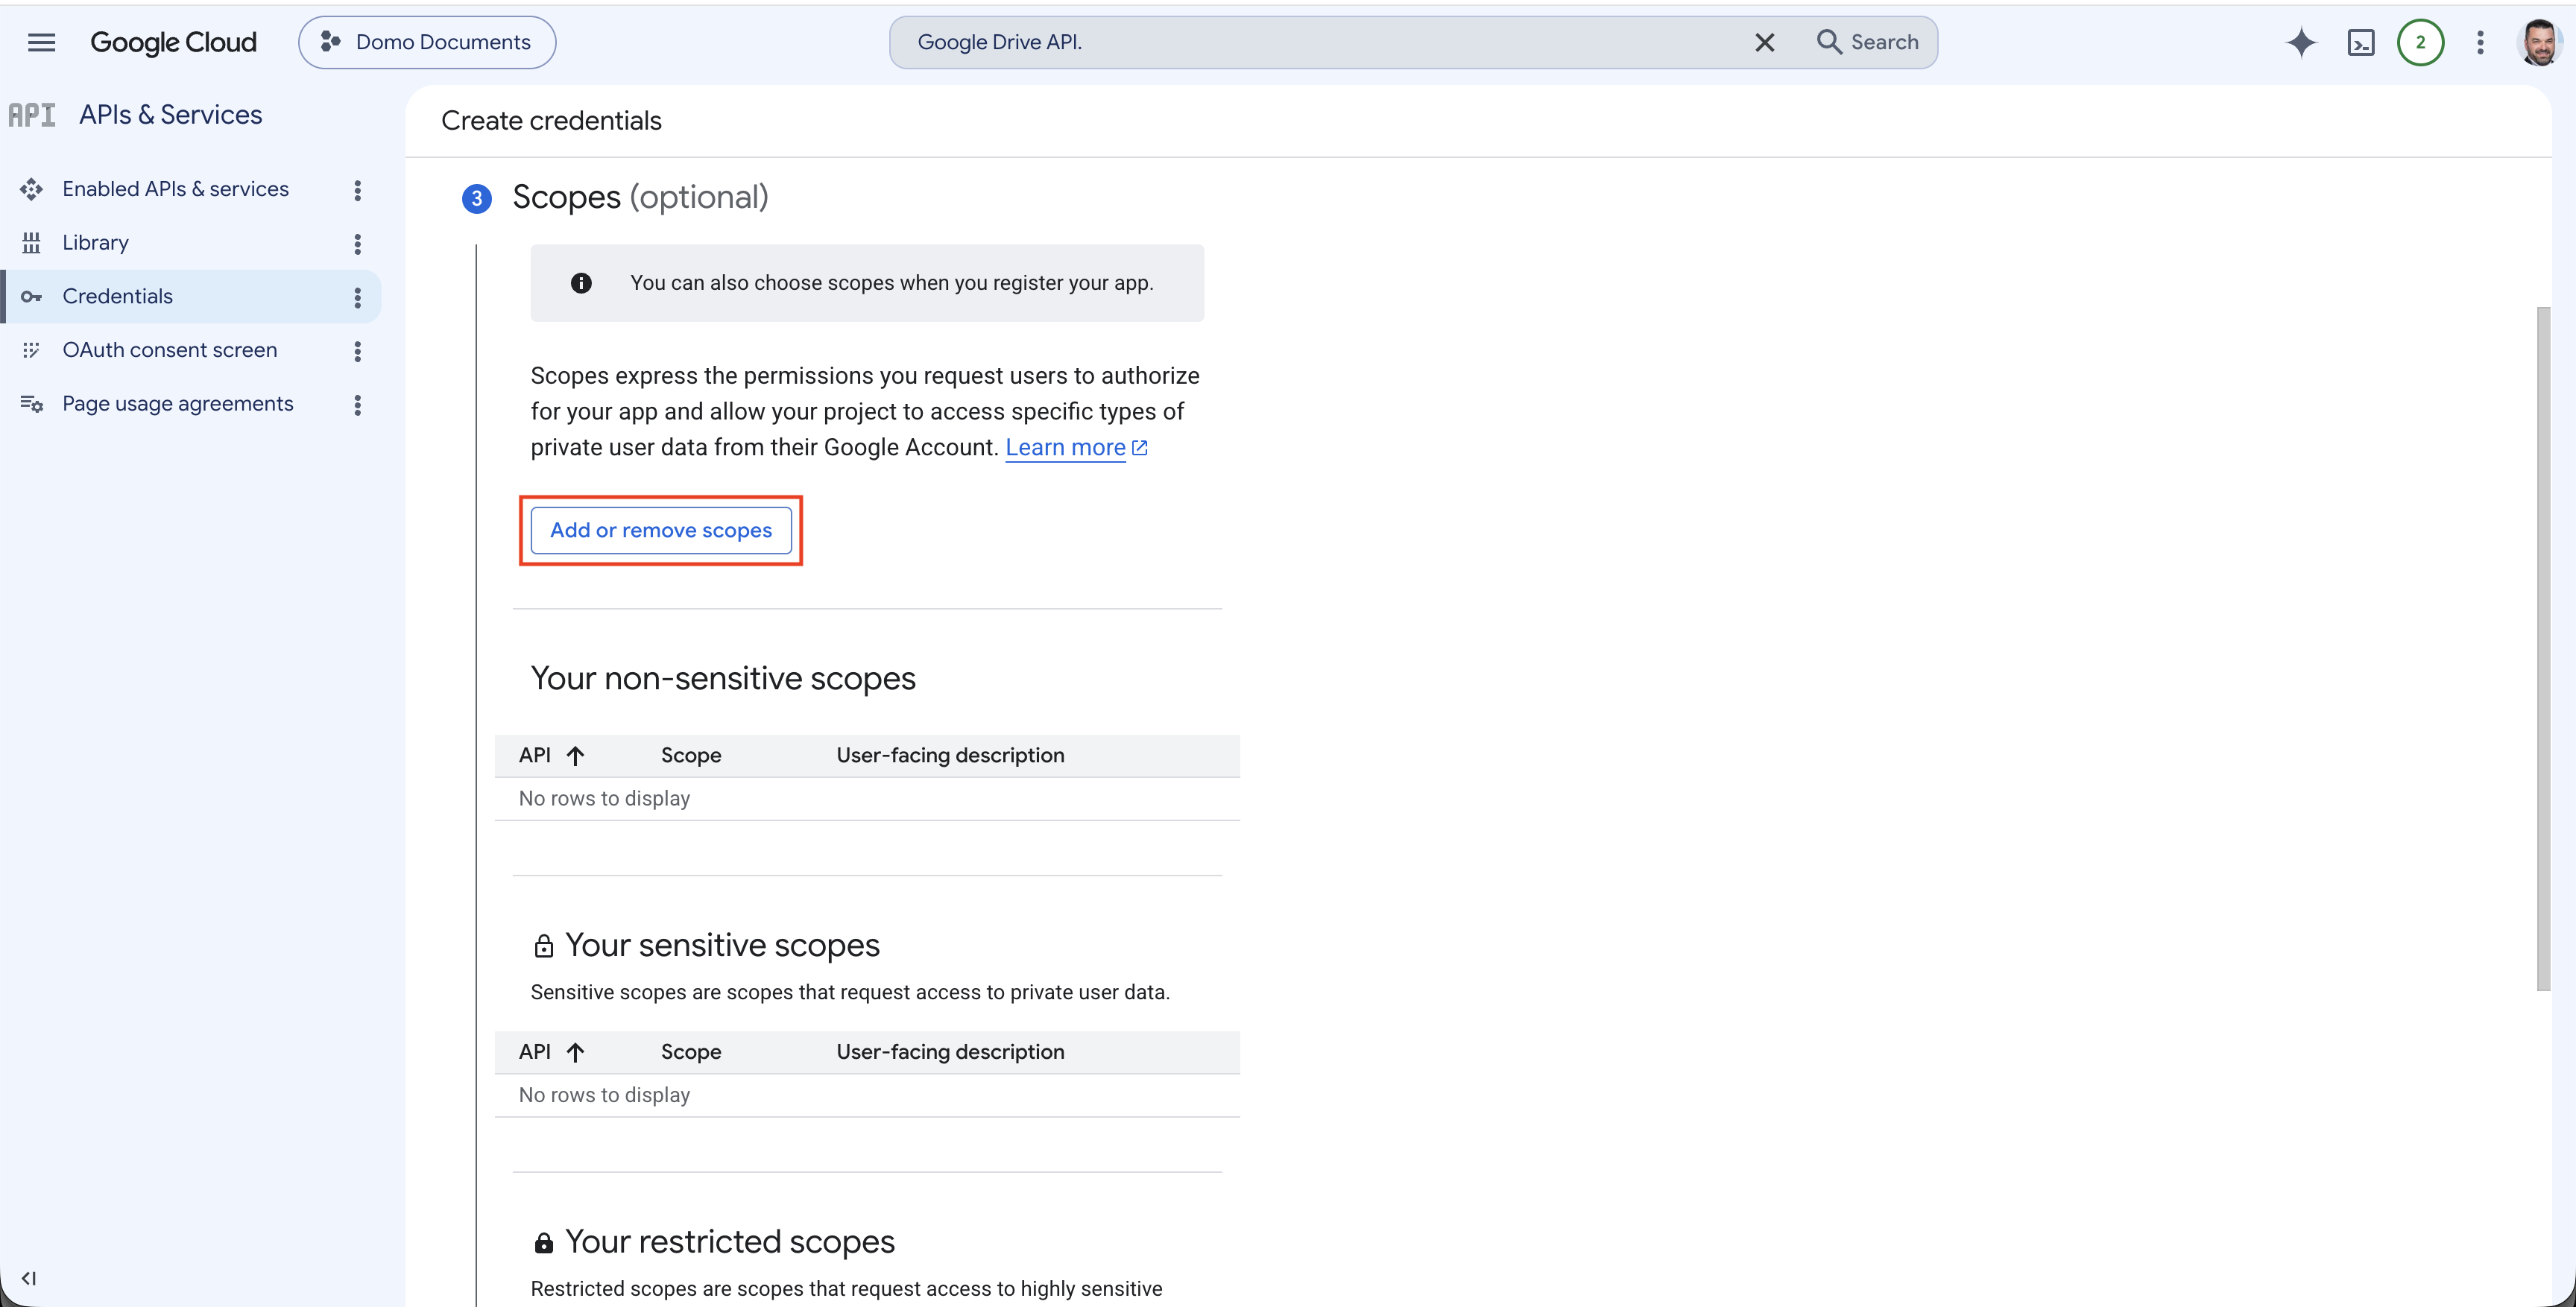Screen dimensions: 2576x1307
Task: Activate Cloud Shell terminal icon
Action: pos(2361,42)
